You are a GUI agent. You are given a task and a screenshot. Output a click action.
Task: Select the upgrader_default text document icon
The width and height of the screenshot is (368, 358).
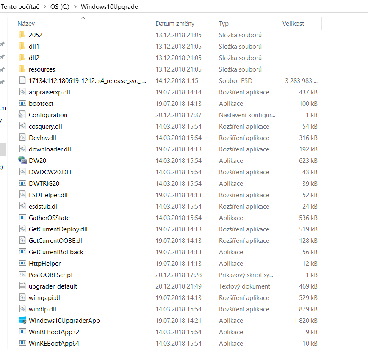[x=22, y=286]
